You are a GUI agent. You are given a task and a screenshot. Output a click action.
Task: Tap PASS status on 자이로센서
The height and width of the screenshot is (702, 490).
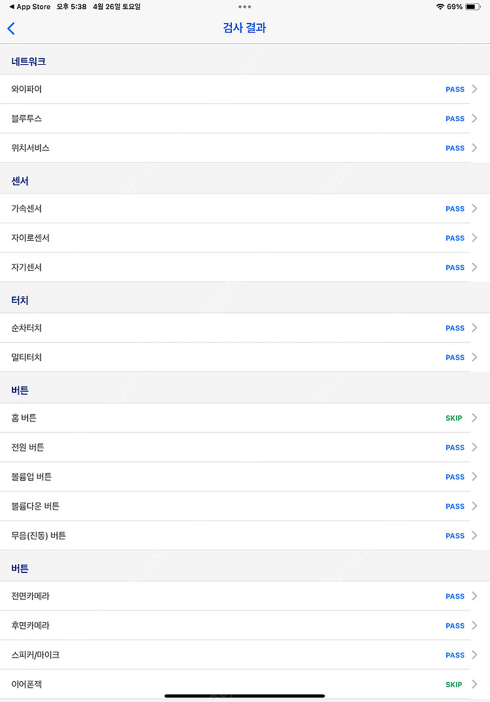pyautogui.click(x=455, y=238)
